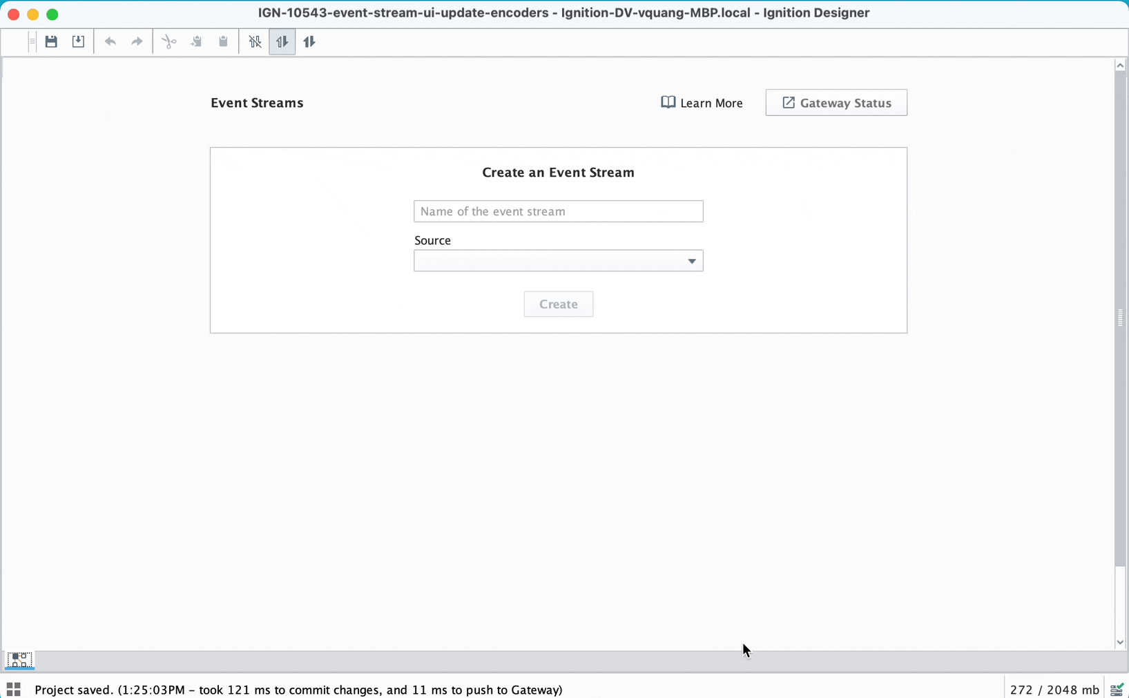
Task: Click the Create button
Action: (x=558, y=304)
